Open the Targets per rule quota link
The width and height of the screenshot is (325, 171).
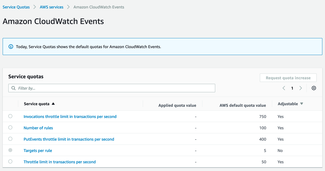[38, 151]
